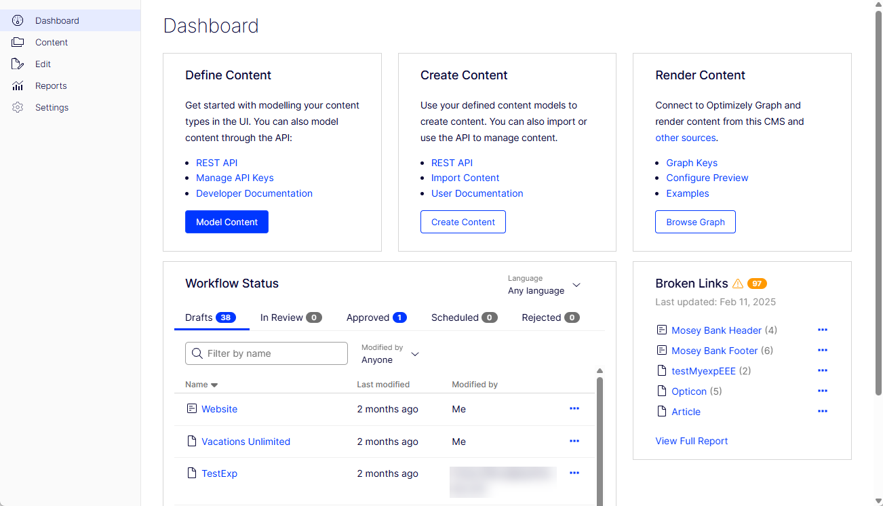Click the Reports chart icon in sidebar
Screen dimensions: 883x506
point(18,85)
